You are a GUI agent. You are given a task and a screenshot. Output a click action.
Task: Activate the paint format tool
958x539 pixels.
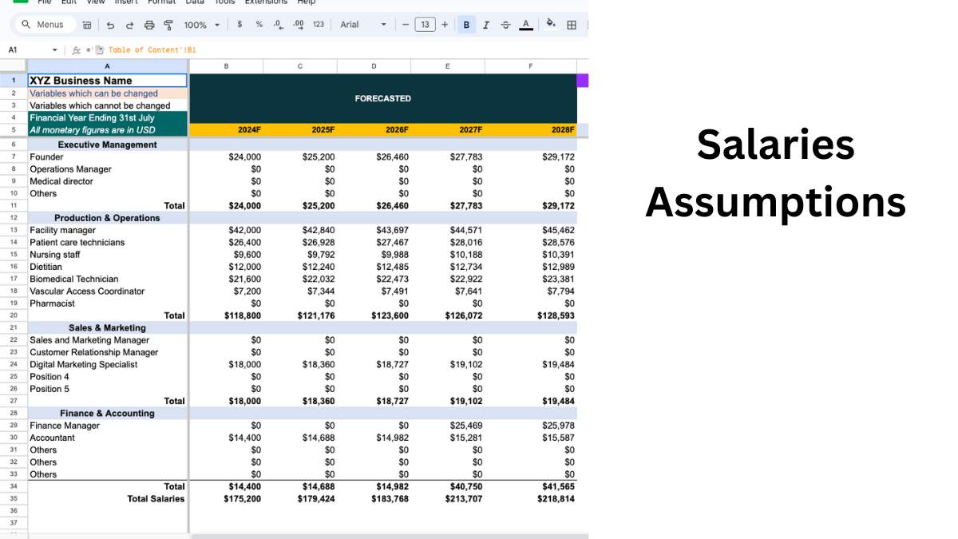coord(168,25)
